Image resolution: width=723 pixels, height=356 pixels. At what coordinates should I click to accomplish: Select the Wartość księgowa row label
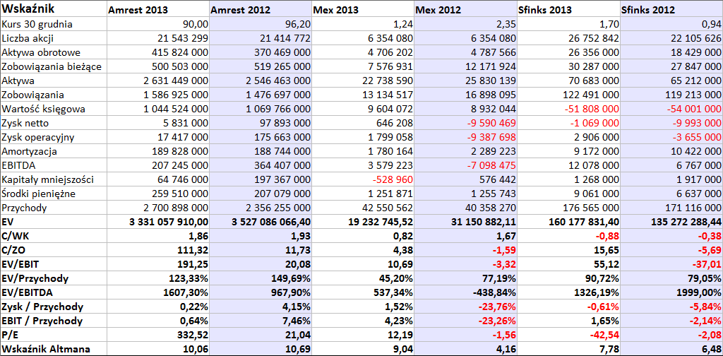tap(54, 109)
